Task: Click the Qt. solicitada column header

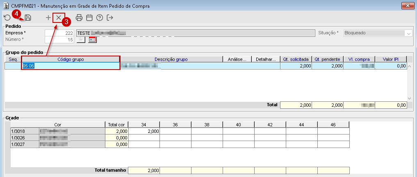Action: 296,59
